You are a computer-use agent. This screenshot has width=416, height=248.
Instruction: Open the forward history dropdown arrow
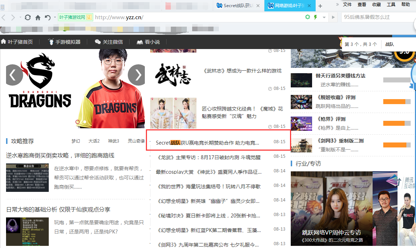coord(20,17)
